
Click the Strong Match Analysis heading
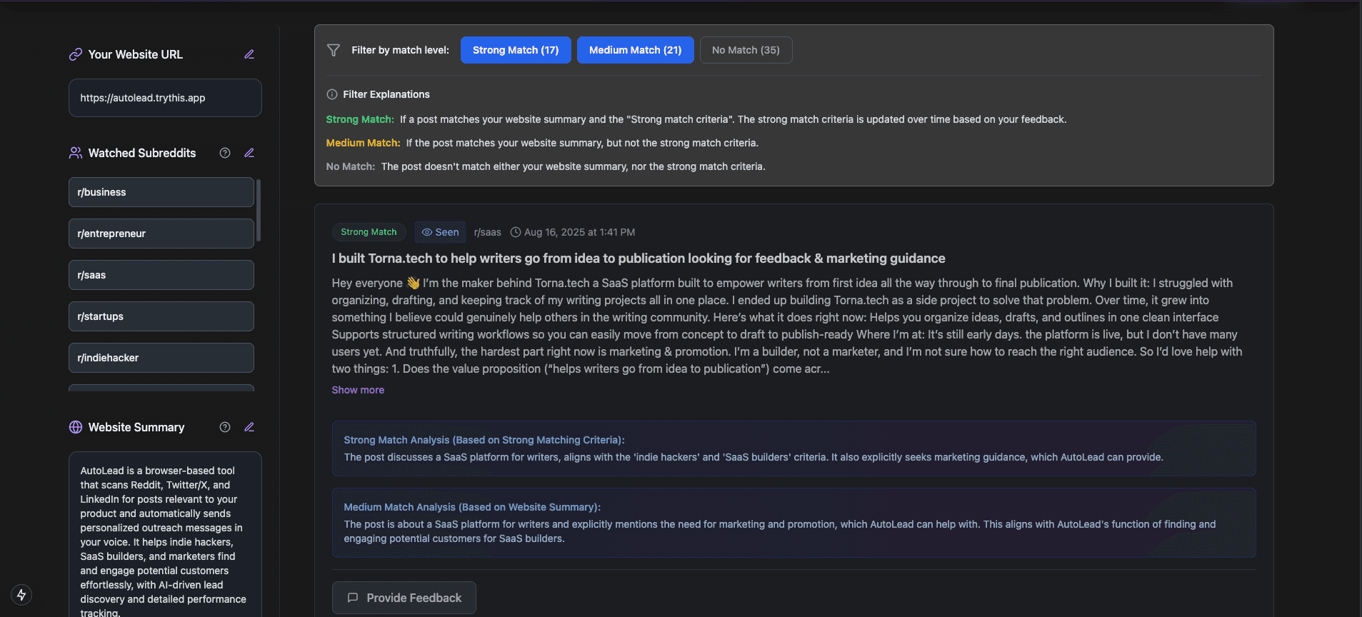click(x=484, y=440)
